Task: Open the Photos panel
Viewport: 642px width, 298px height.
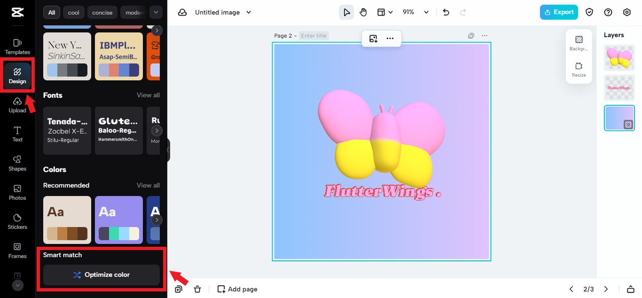Action: (18, 192)
